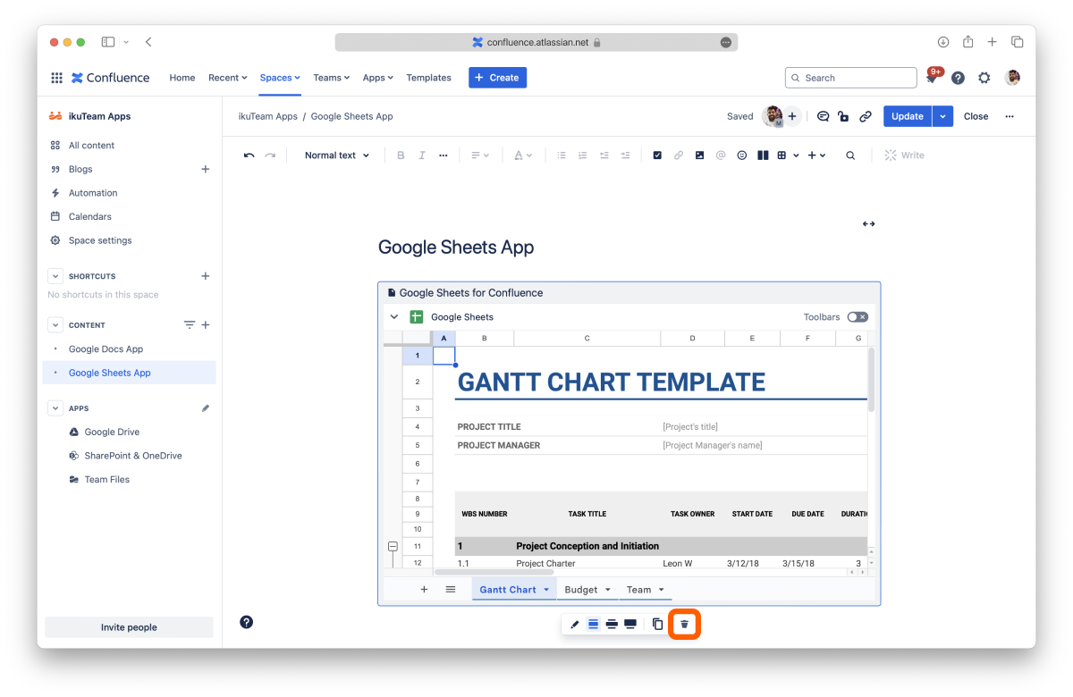Collapse the Google Sheets panel chevron

pyautogui.click(x=394, y=317)
